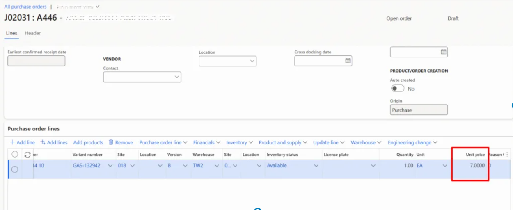Open All purchase orders breadcrumb link
513x210 pixels.
tap(25, 7)
